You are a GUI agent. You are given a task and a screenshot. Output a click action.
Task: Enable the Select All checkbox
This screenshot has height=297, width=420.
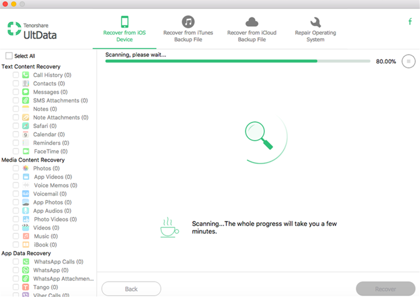click(8, 55)
